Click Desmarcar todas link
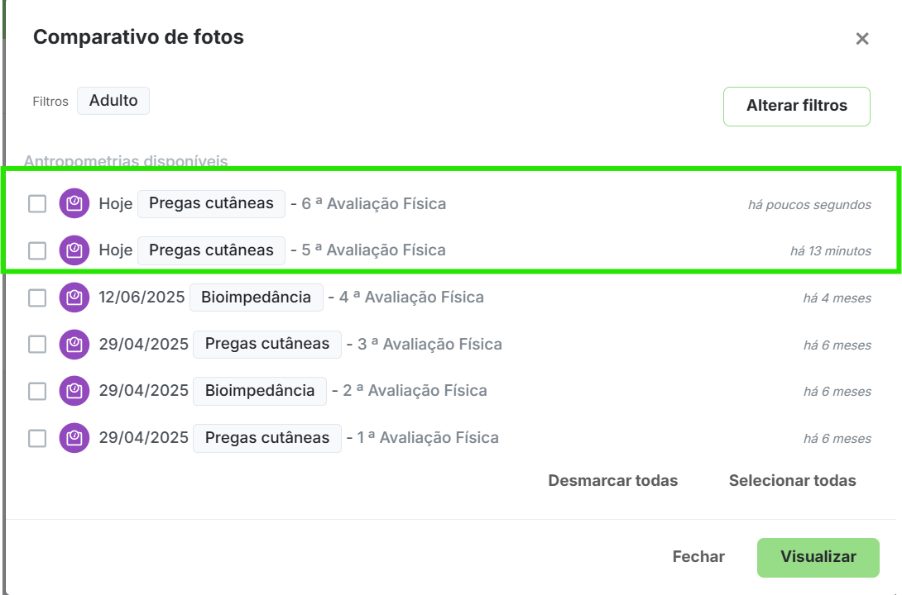Screen dimensions: 902x595 (x=612, y=481)
